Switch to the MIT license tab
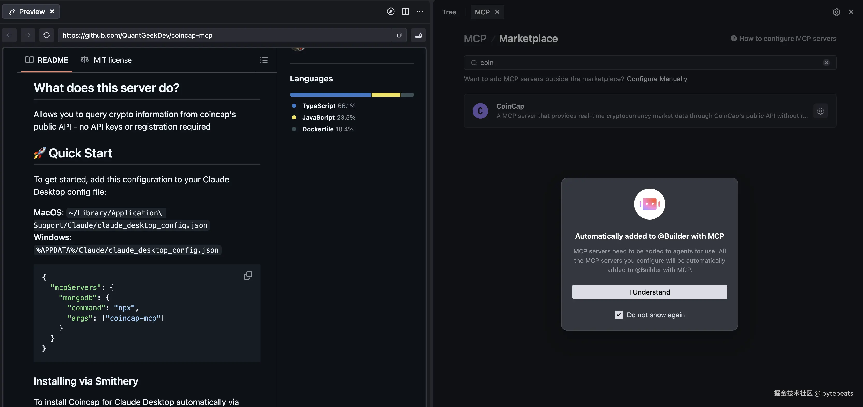Screen dimensions: 863x407 point(106,60)
